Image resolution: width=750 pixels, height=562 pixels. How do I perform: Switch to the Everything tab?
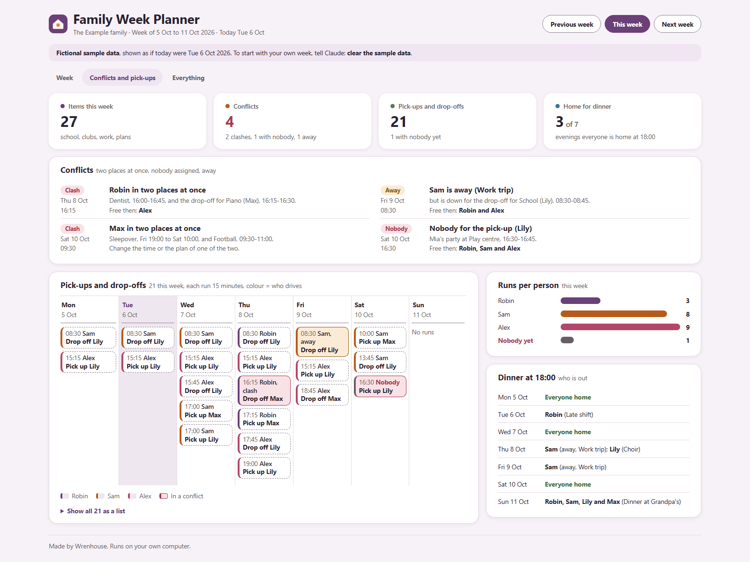pyautogui.click(x=188, y=78)
